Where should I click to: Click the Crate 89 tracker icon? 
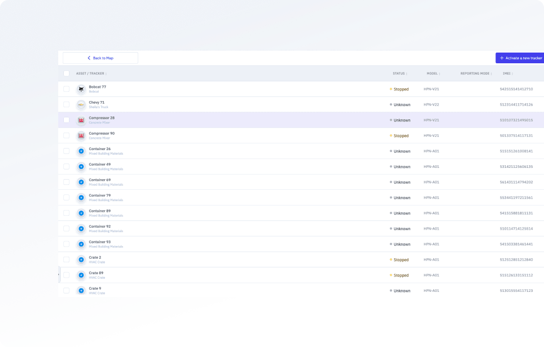coord(81,275)
